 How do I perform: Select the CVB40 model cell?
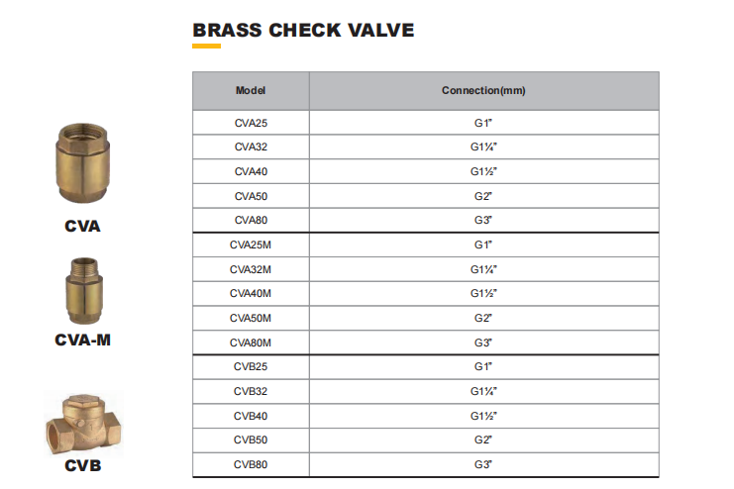[251, 415]
